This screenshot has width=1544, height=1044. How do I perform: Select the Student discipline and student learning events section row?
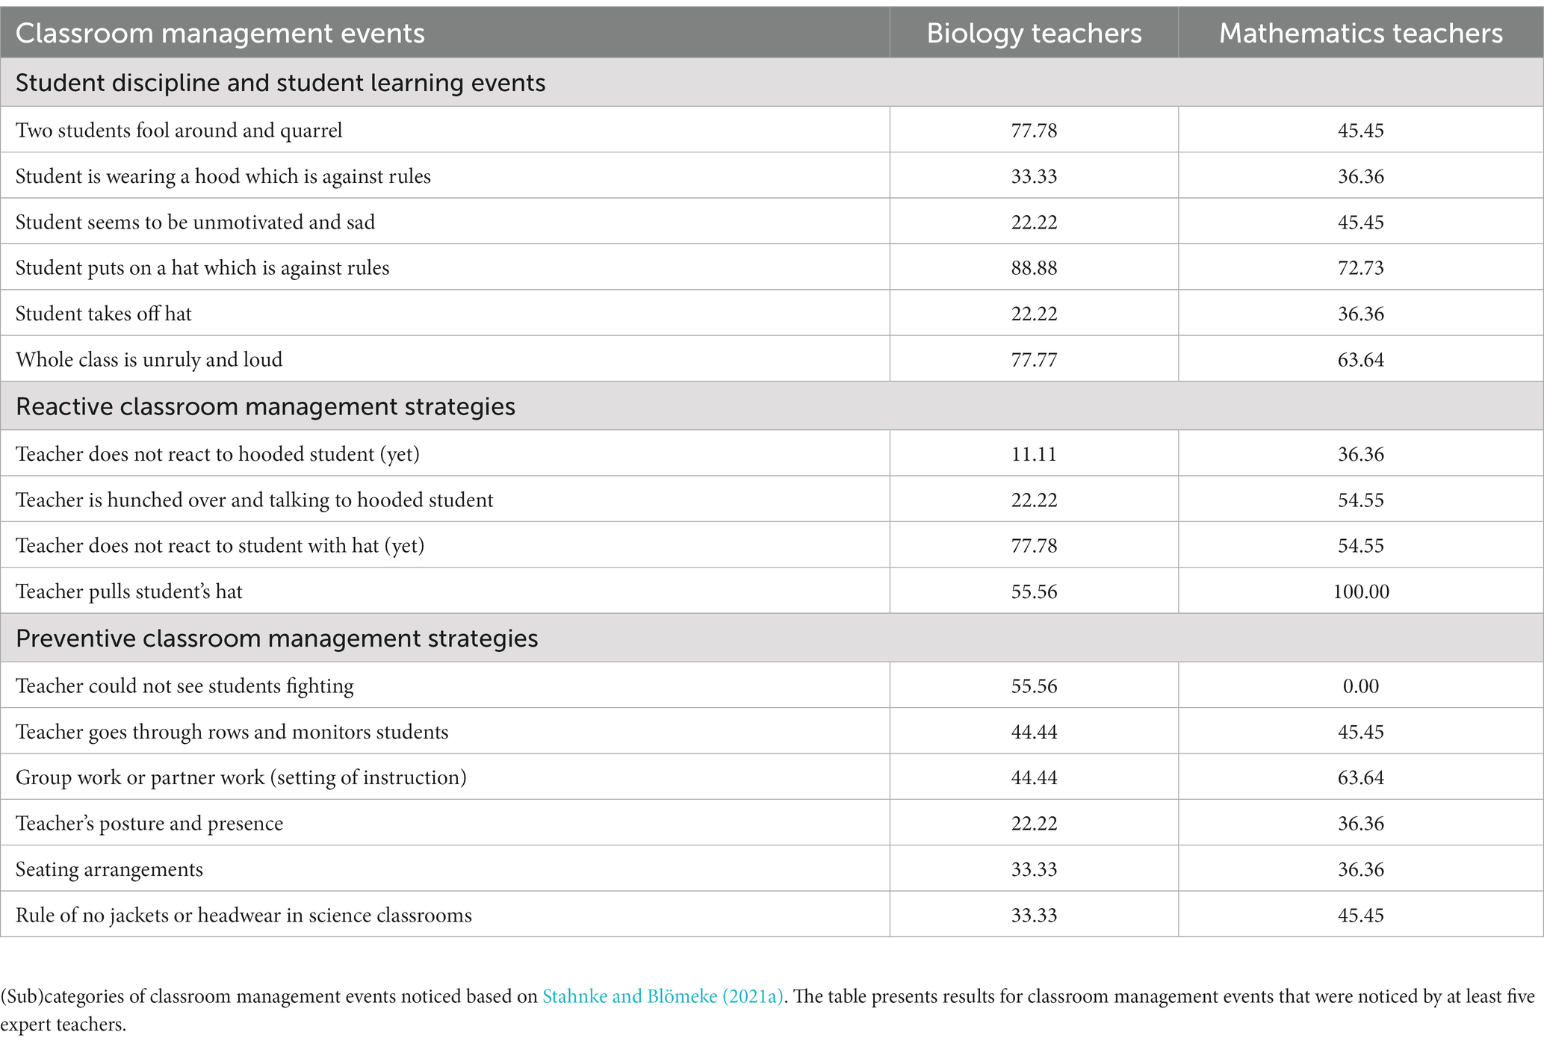point(772,82)
